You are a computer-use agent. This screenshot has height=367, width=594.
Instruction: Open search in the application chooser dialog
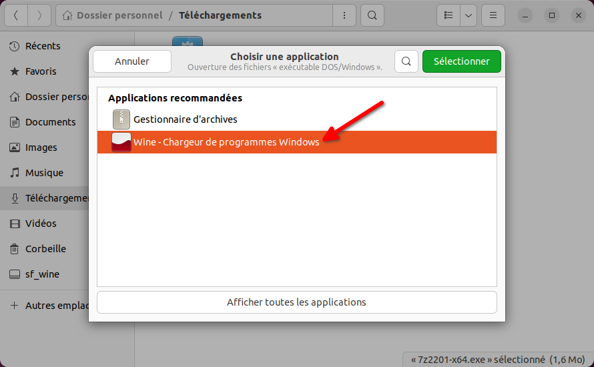406,61
